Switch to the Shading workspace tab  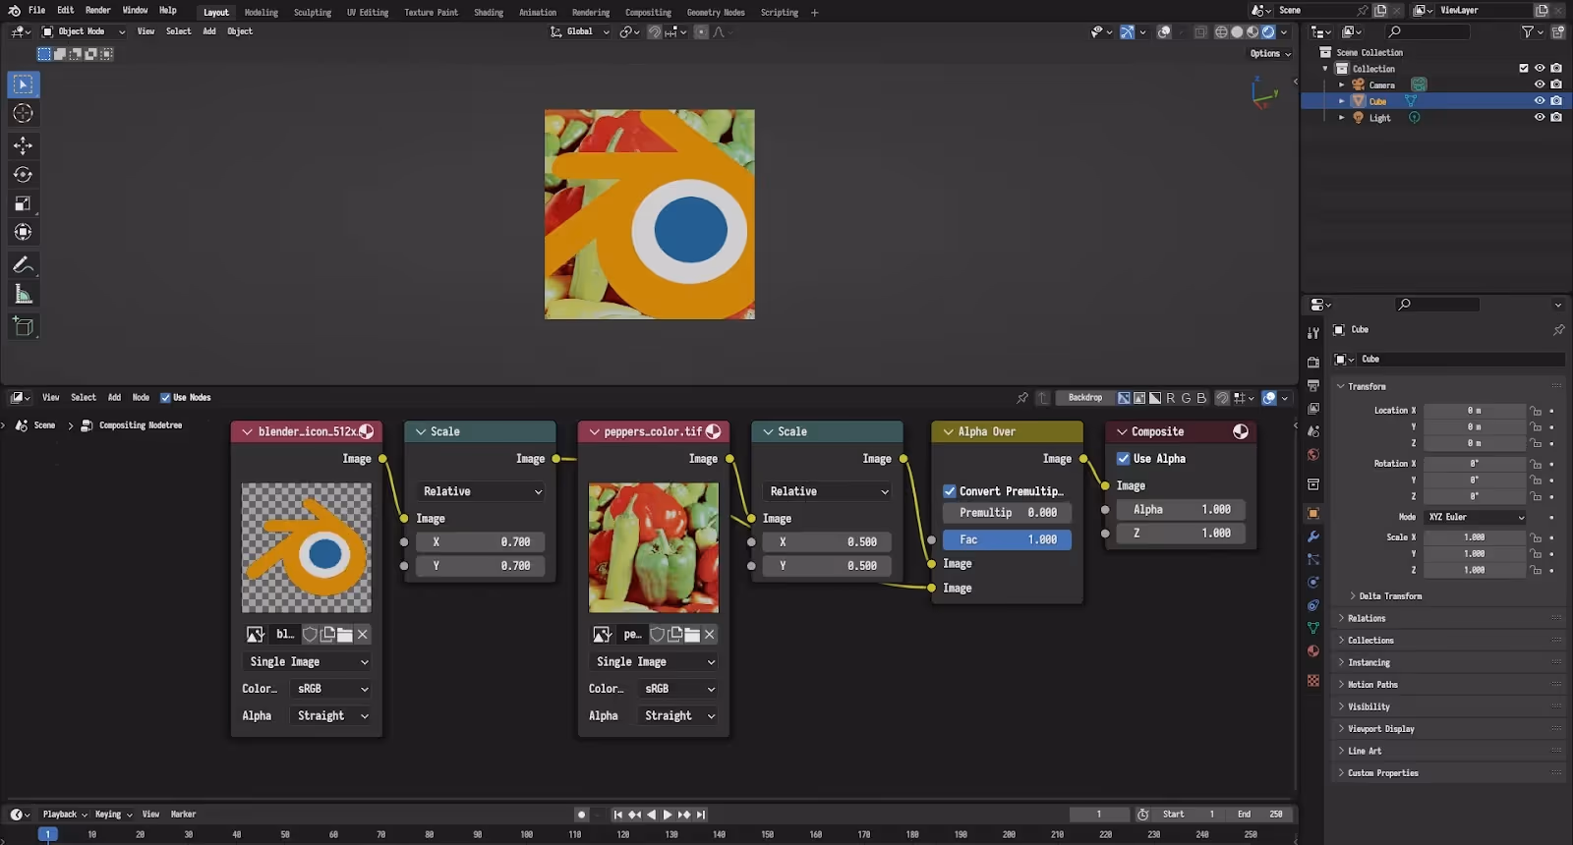click(489, 13)
